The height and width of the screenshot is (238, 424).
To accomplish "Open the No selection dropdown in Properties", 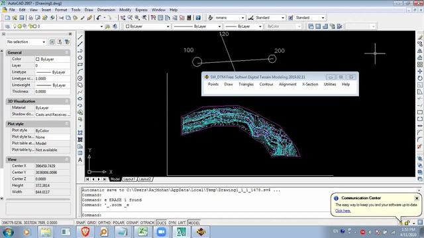I will [x=44, y=42].
